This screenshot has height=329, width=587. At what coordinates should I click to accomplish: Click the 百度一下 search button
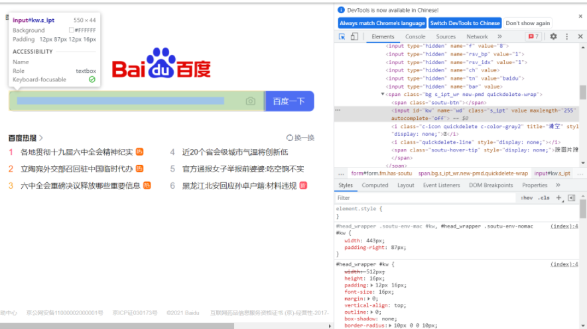pos(289,101)
